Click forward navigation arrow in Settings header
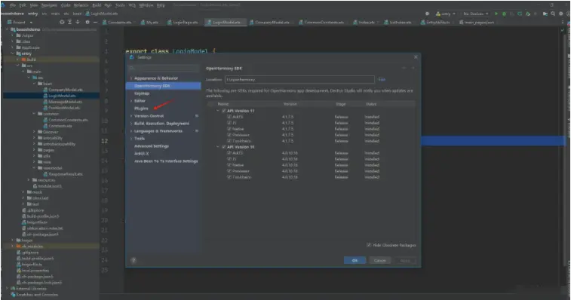 pyautogui.click(x=413, y=68)
